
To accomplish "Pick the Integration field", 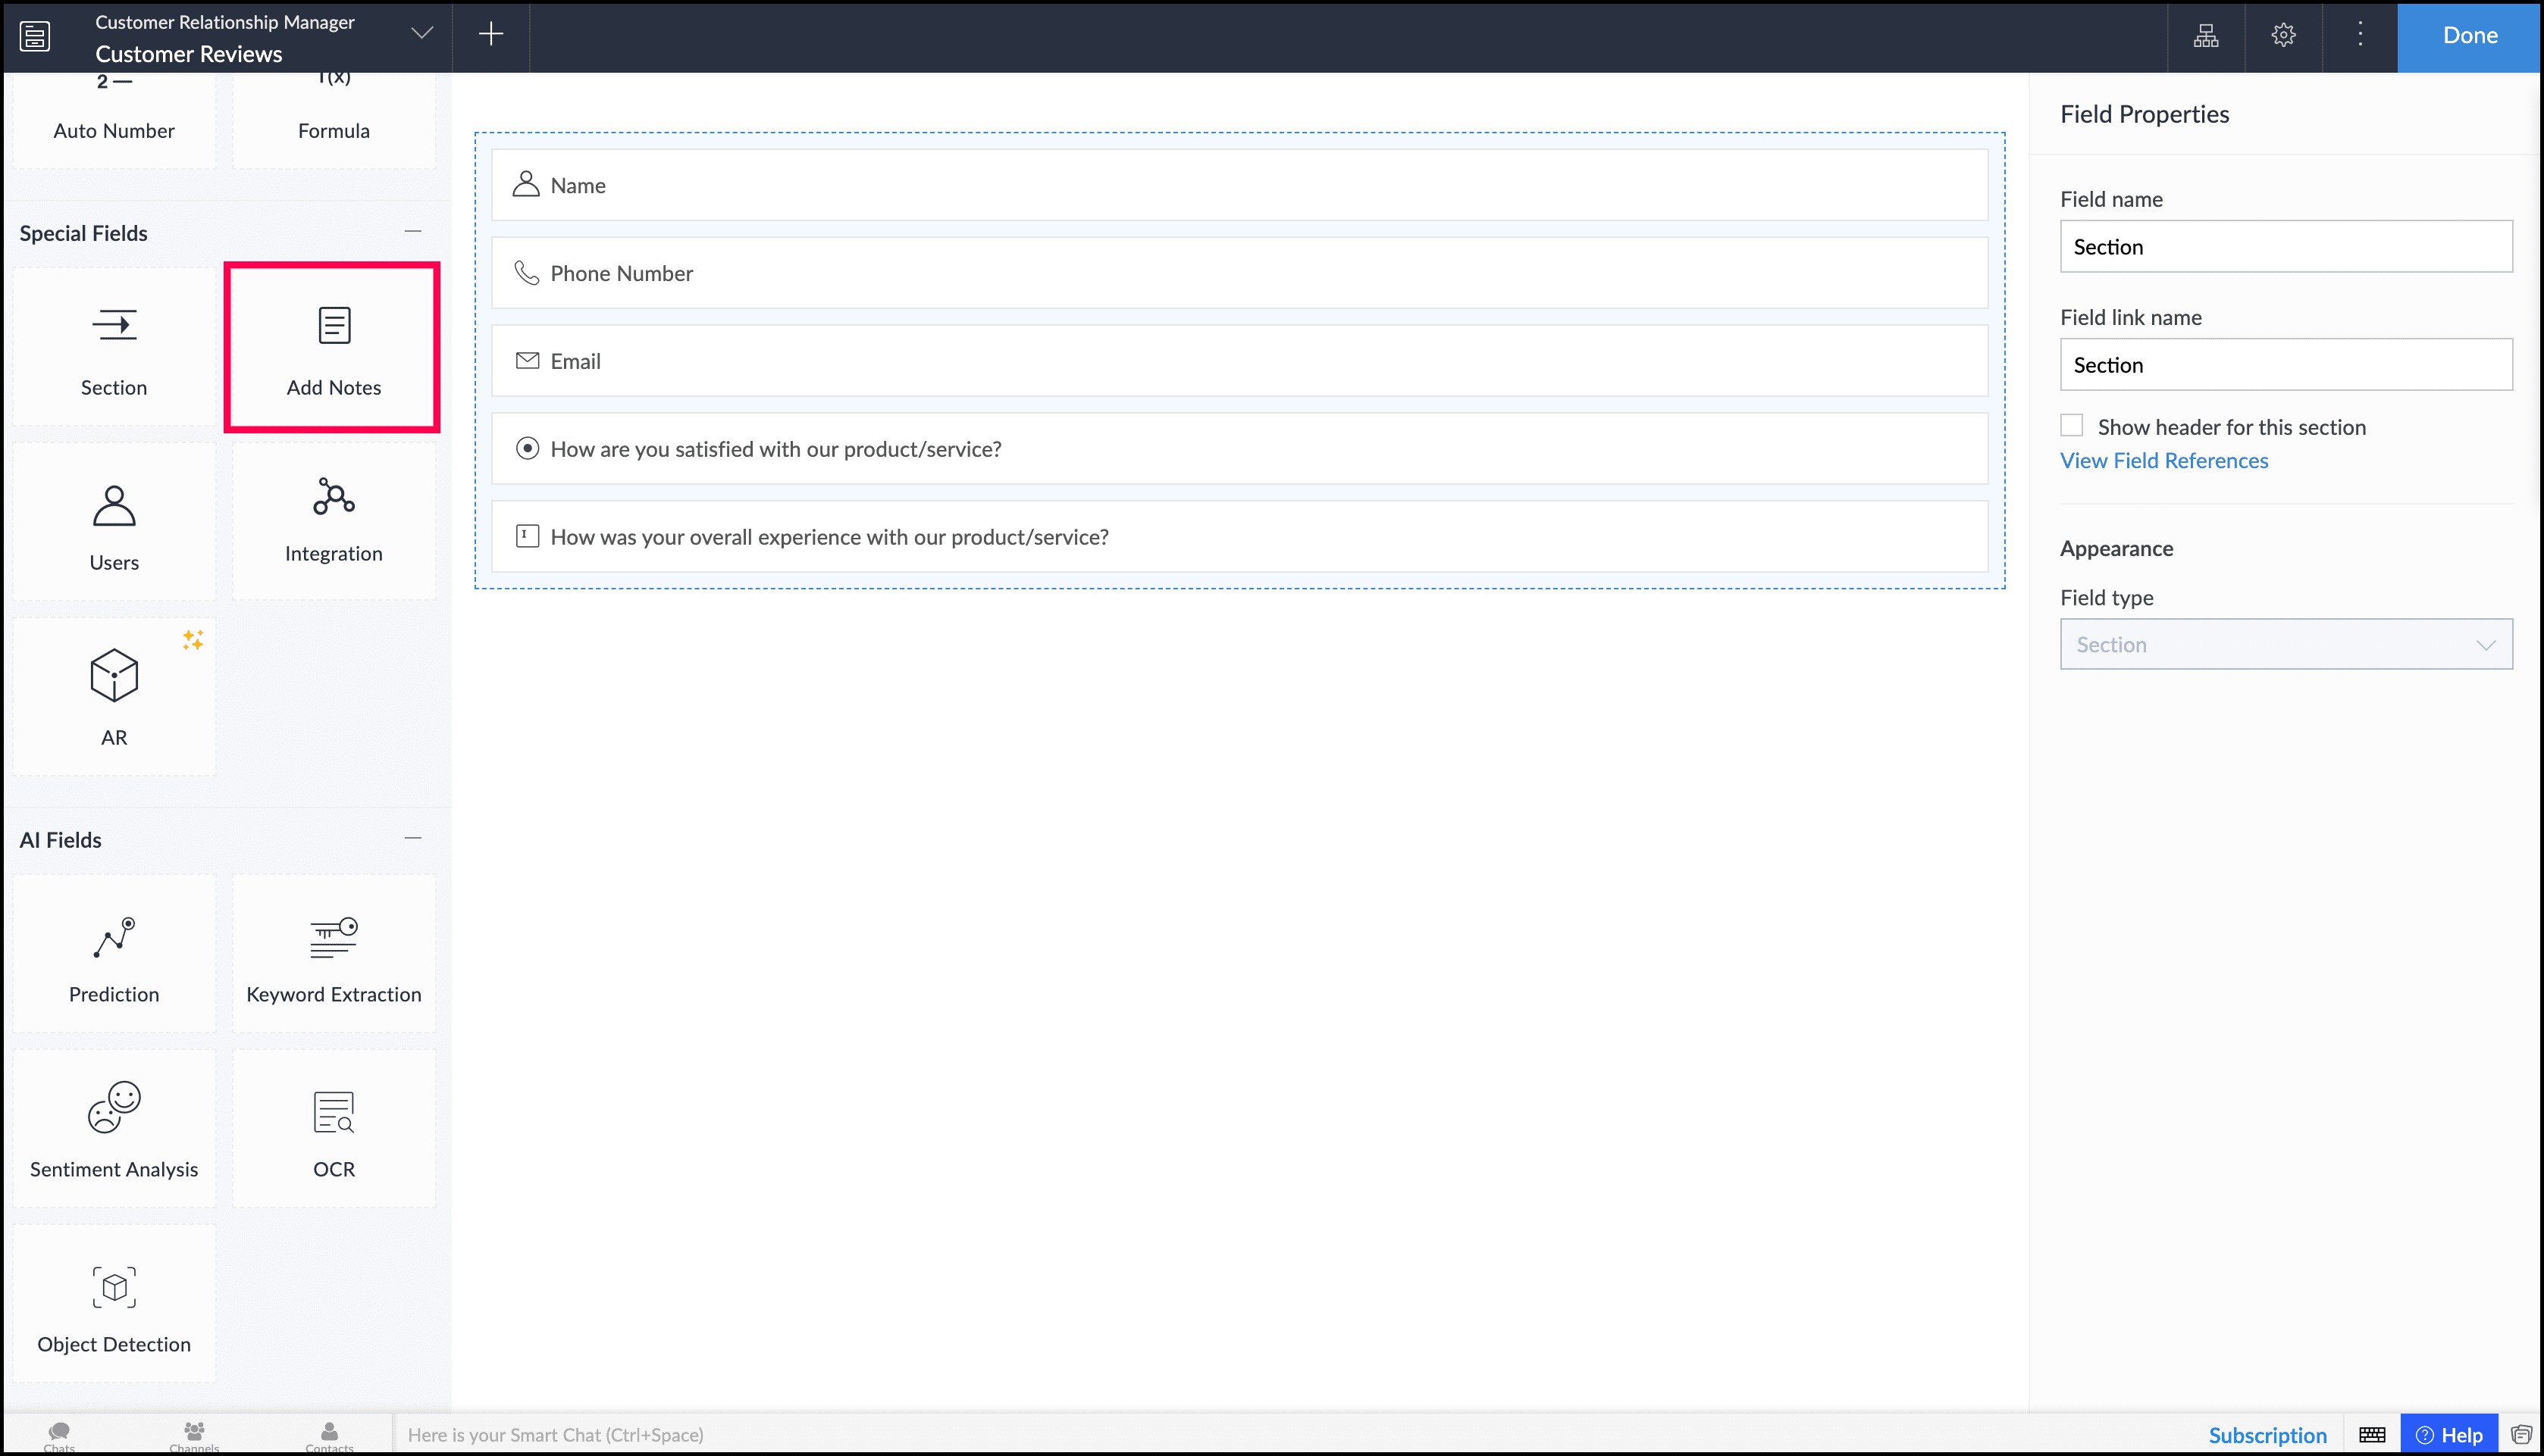I will pos(333,520).
